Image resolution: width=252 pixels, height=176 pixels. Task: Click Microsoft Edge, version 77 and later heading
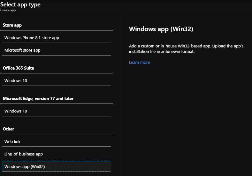pos(38,98)
